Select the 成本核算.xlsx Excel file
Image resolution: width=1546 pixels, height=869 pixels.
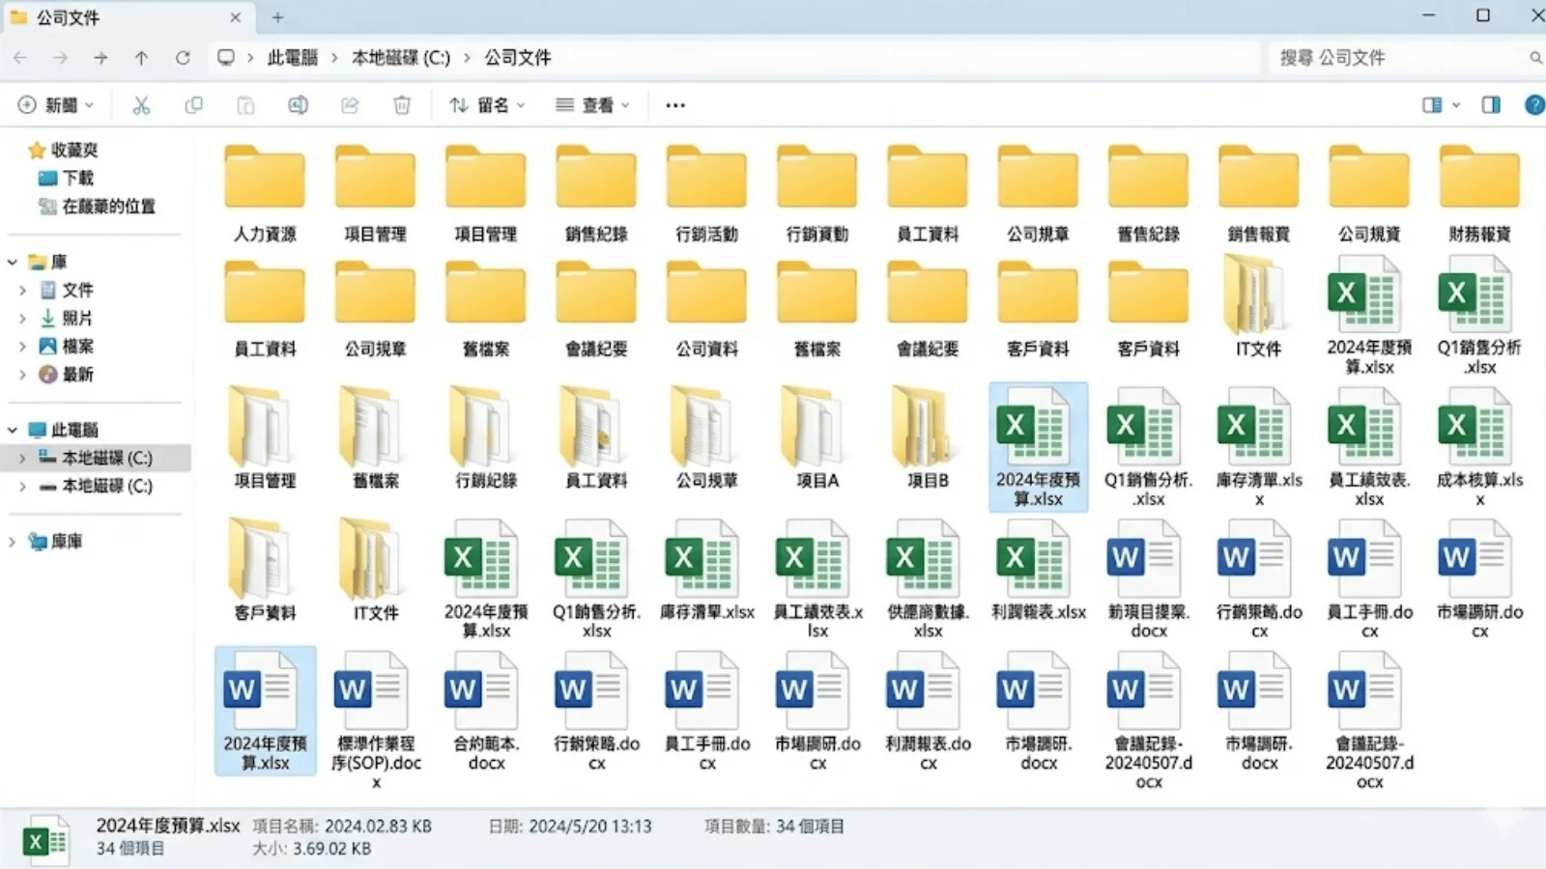click(1479, 447)
